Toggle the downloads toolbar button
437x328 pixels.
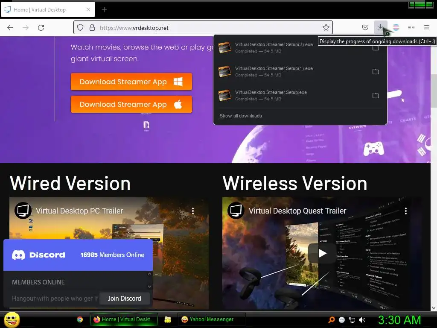[380, 27]
